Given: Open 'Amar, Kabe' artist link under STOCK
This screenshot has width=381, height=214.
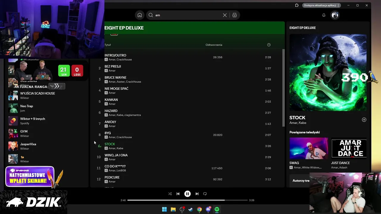Looking at the screenshot, I should pos(298,123).
